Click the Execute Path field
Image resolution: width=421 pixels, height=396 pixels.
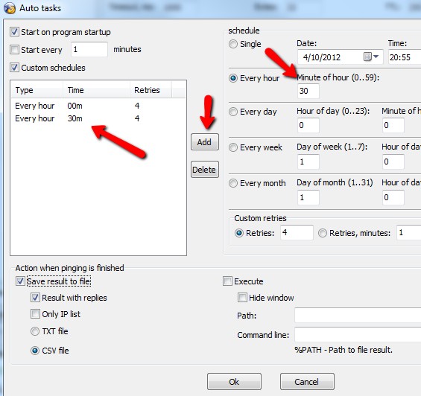(358, 316)
